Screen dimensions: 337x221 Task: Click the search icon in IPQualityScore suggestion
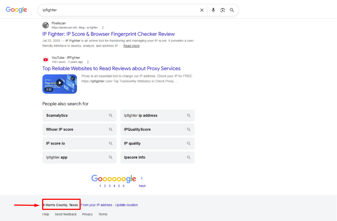pyautogui.click(x=189, y=129)
